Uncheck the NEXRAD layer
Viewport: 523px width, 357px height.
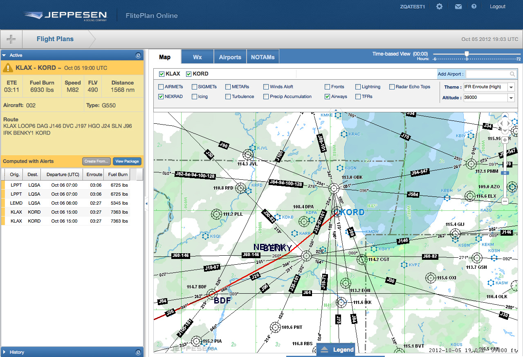pos(161,97)
